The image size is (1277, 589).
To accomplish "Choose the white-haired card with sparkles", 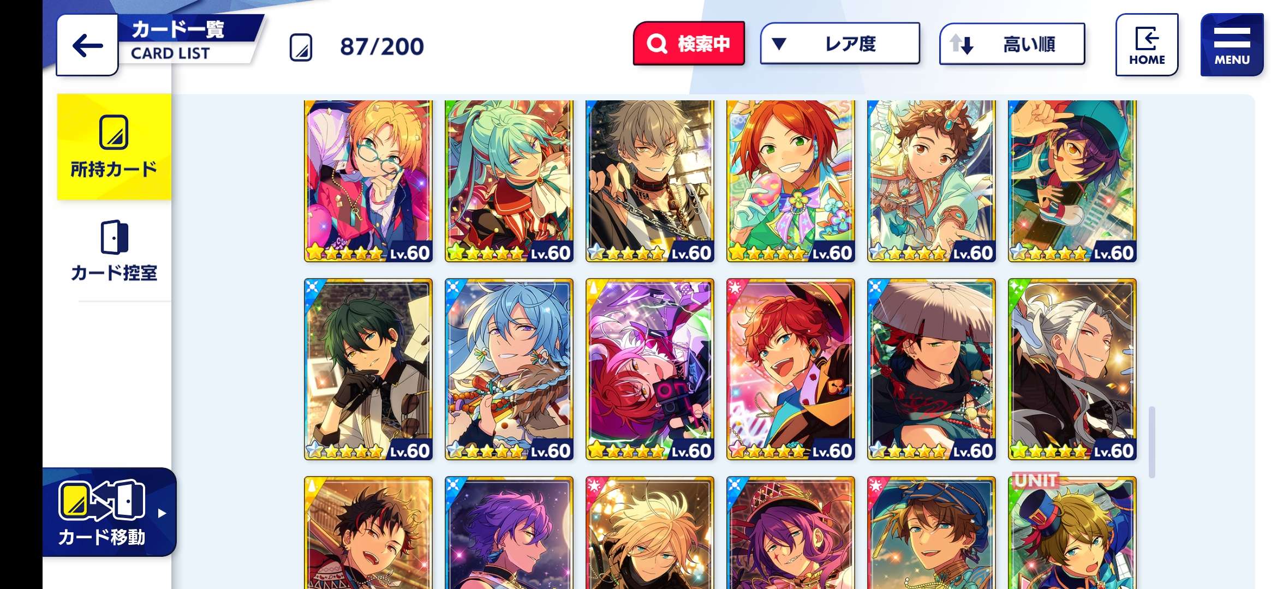I will coord(1072,369).
